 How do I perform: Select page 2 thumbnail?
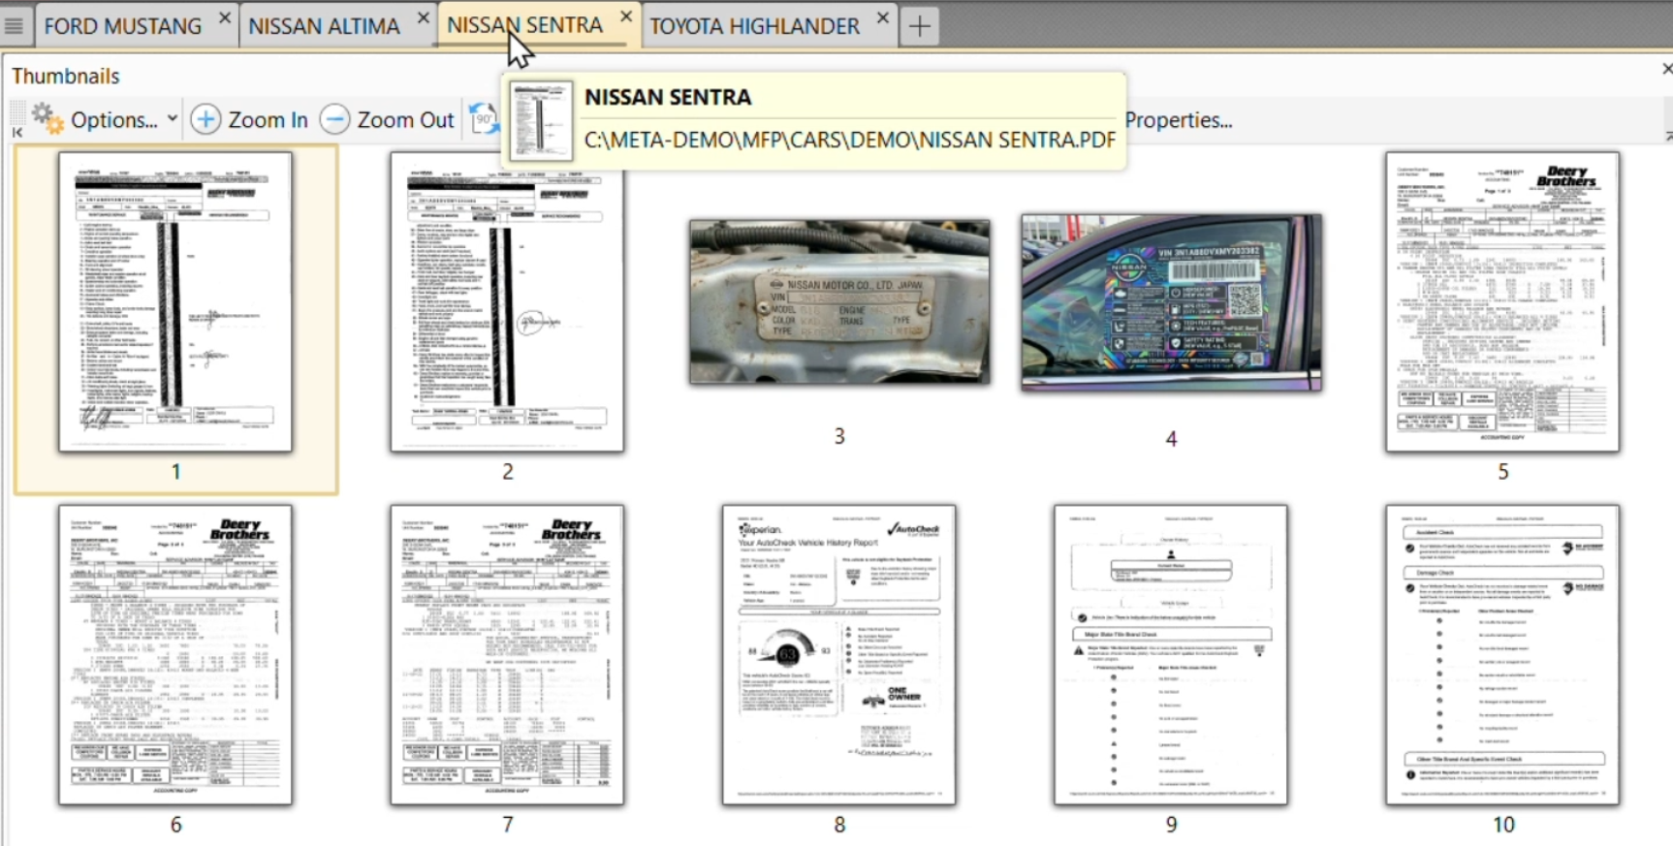(x=507, y=301)
